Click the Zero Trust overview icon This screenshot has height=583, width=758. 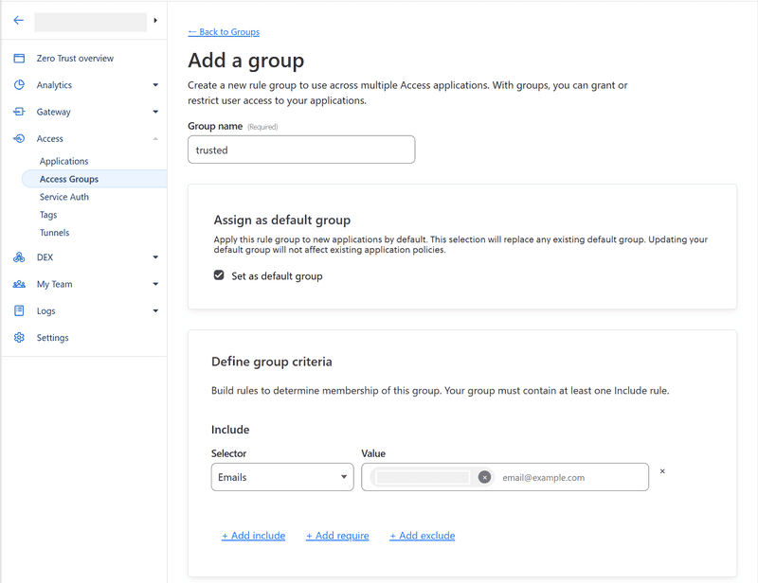click(19, 59)
